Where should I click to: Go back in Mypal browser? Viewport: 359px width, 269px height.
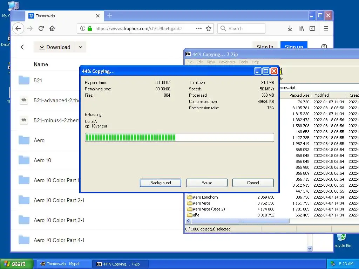[18, 28]
